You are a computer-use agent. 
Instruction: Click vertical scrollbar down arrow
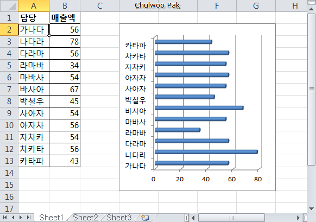pos(311,209)
